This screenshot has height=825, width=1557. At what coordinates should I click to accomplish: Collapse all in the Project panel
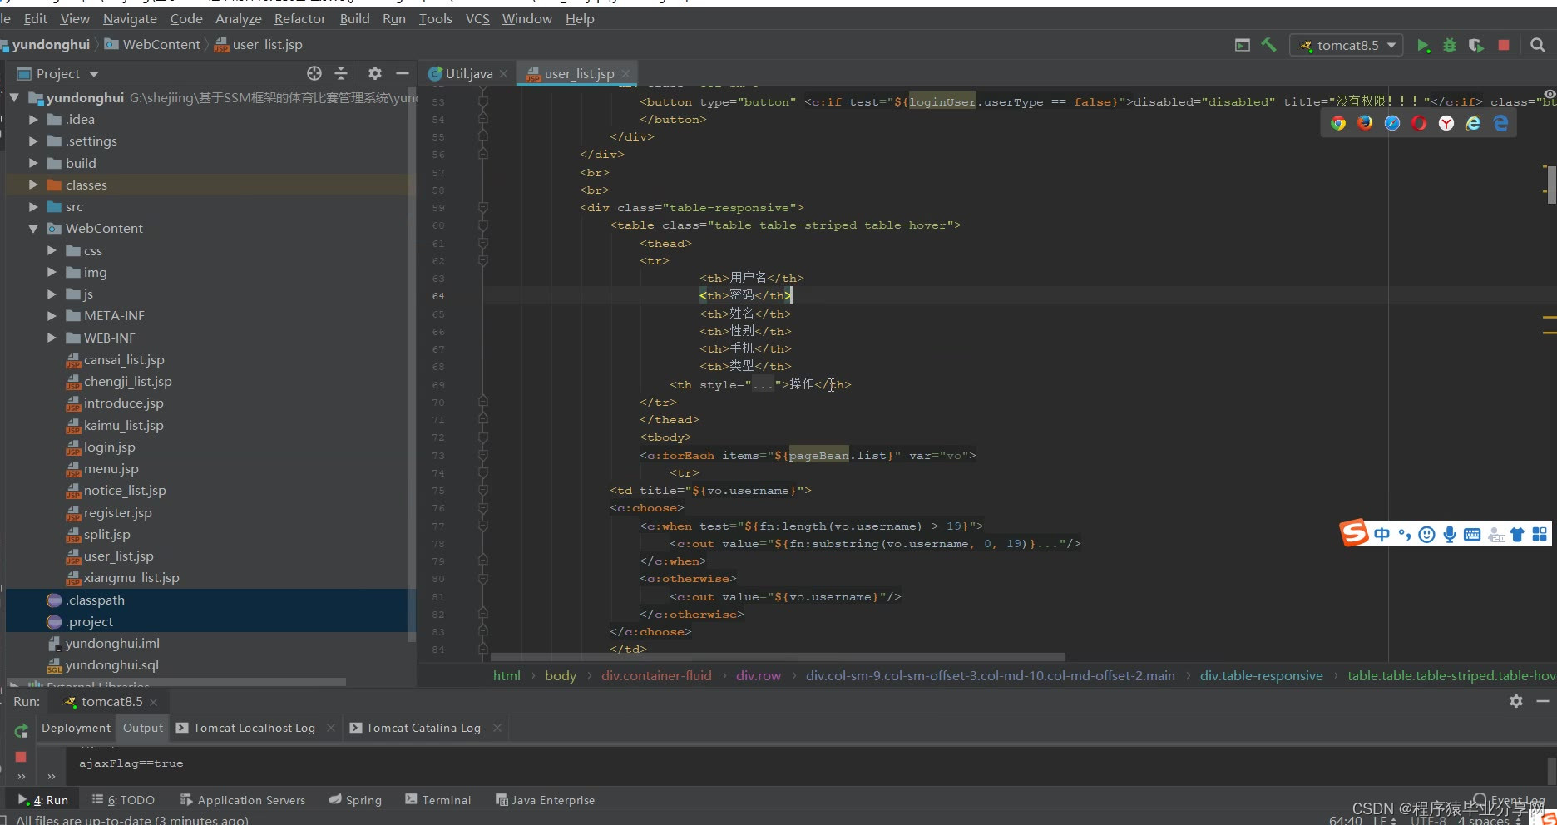[341, 73]
